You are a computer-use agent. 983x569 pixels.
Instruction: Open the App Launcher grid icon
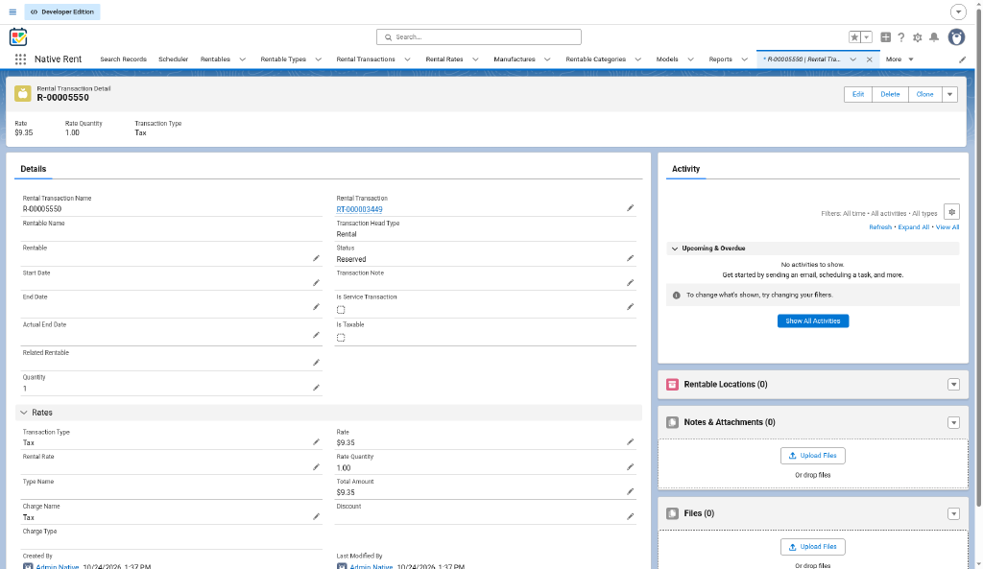[20, 59]
